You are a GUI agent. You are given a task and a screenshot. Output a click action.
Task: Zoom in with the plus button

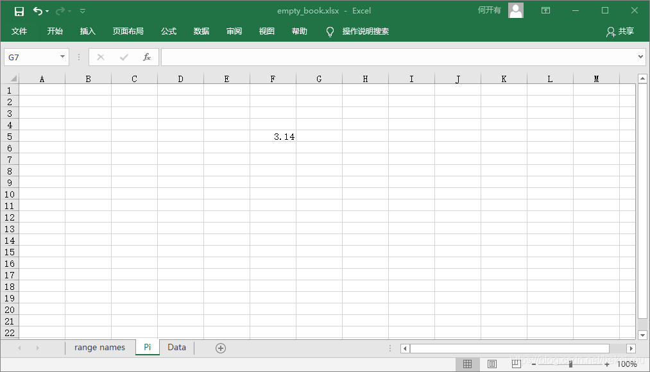coord(607,364)
